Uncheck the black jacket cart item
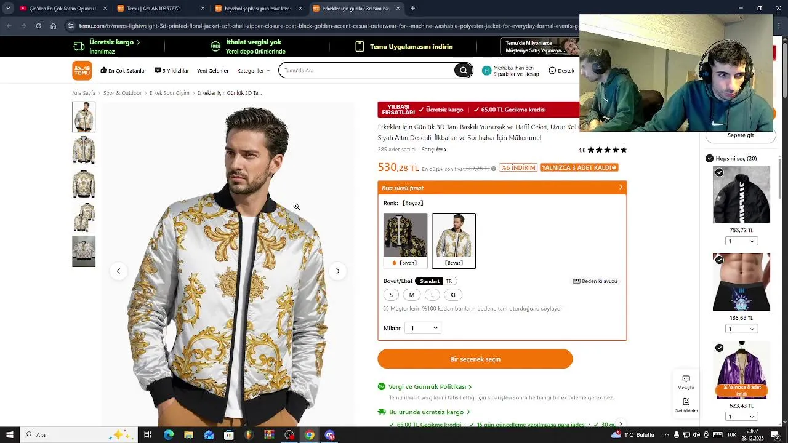The width and height of the screenshot is (788, 443). pyautogui.click(x=719, y=172)
